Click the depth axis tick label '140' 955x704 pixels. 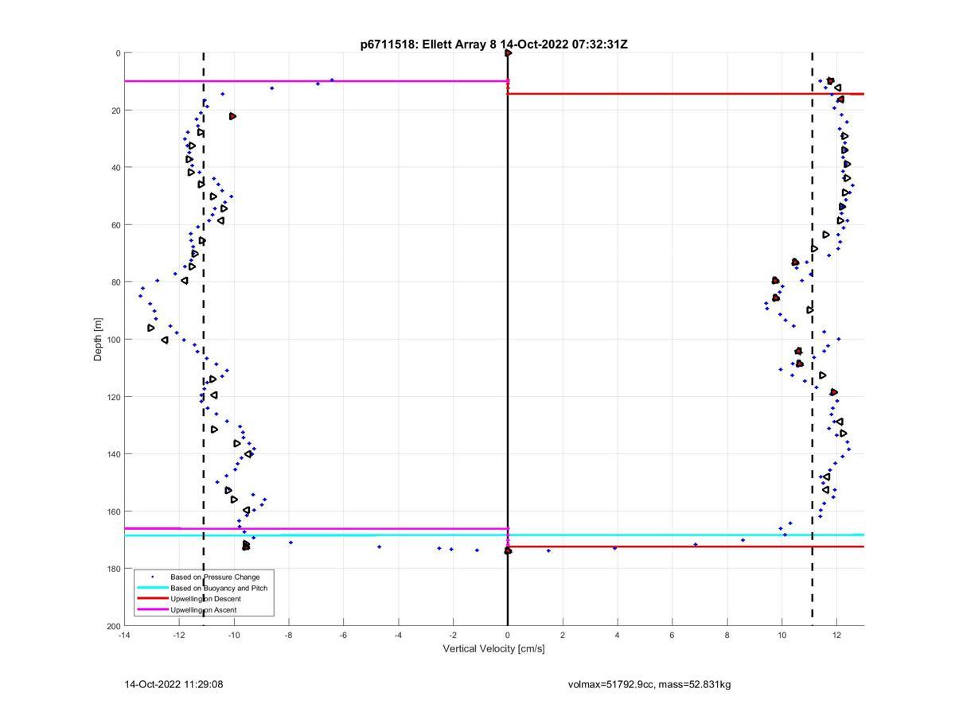pos(113,454)
